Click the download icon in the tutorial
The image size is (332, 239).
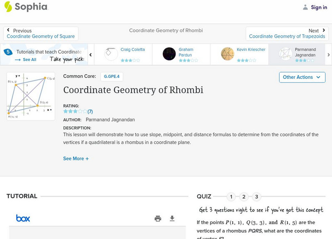point(172,219)
